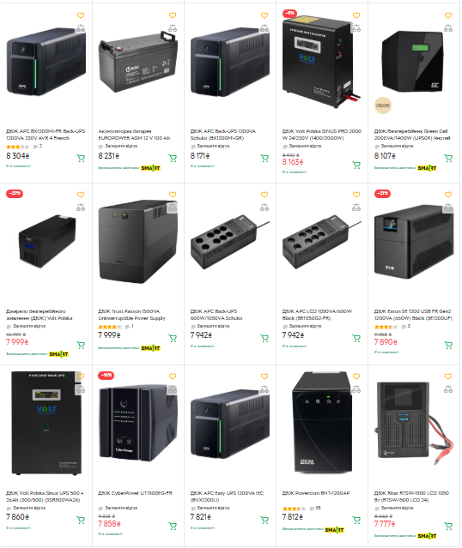Viewport: 462px width, 548px height.
Task: Add APC Back-UPS 600W/1050VA Schuko to cart
Action: coord(264,338)
